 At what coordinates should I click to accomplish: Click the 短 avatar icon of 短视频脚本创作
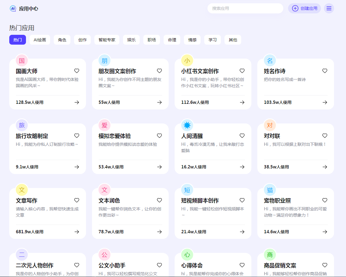pos(187,190)
